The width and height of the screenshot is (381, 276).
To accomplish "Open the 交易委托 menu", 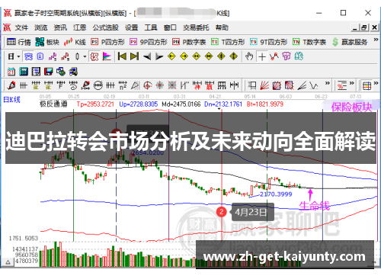I will pos(196,27).
